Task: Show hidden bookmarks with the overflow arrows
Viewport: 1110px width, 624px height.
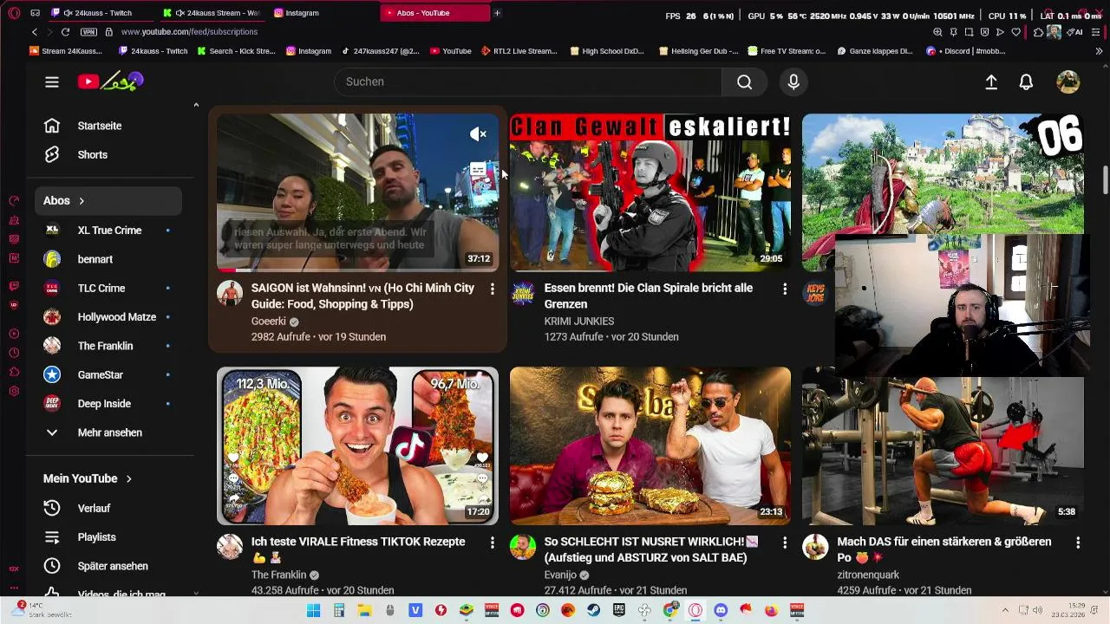Action: [1099, 51]
